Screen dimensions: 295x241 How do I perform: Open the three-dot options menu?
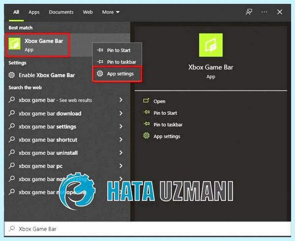coord(264,12)
